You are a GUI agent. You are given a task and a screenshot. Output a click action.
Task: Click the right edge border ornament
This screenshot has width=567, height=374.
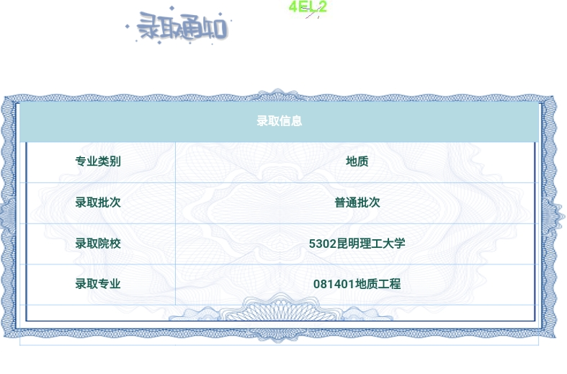click(556, 214)
